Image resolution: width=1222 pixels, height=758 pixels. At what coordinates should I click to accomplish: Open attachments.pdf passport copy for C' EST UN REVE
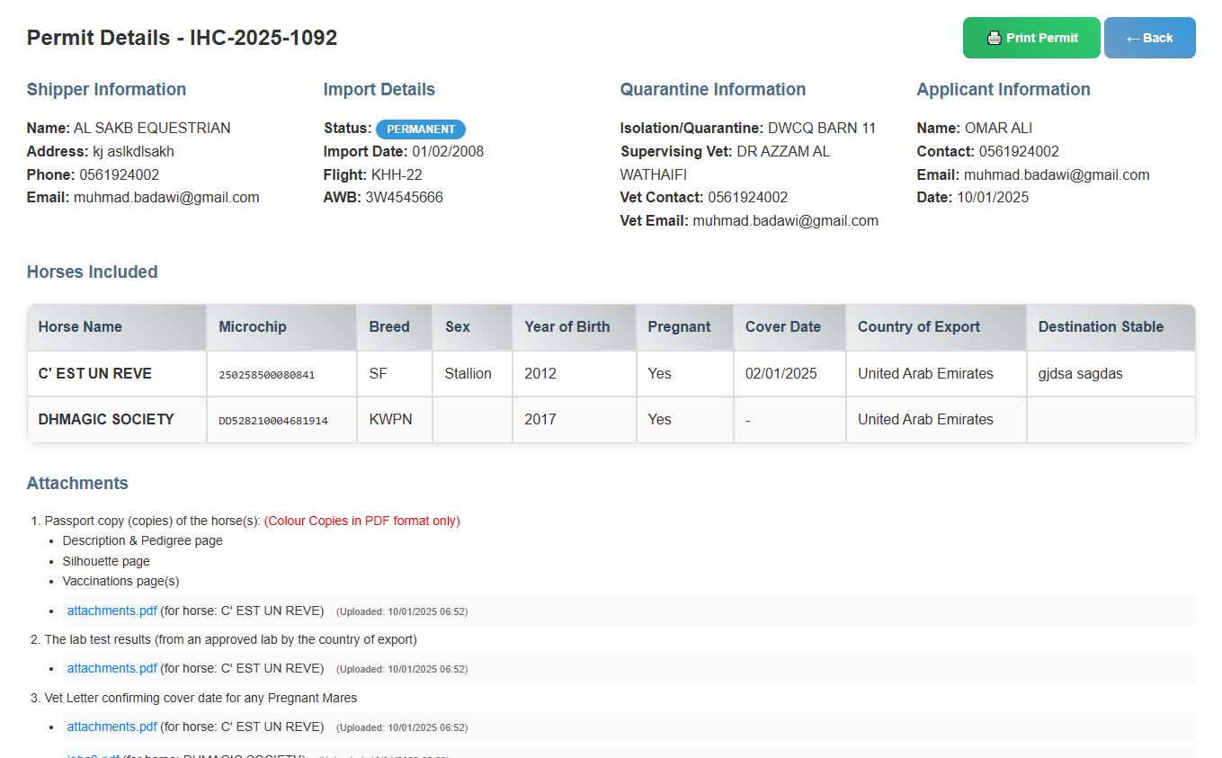point(111,610)
